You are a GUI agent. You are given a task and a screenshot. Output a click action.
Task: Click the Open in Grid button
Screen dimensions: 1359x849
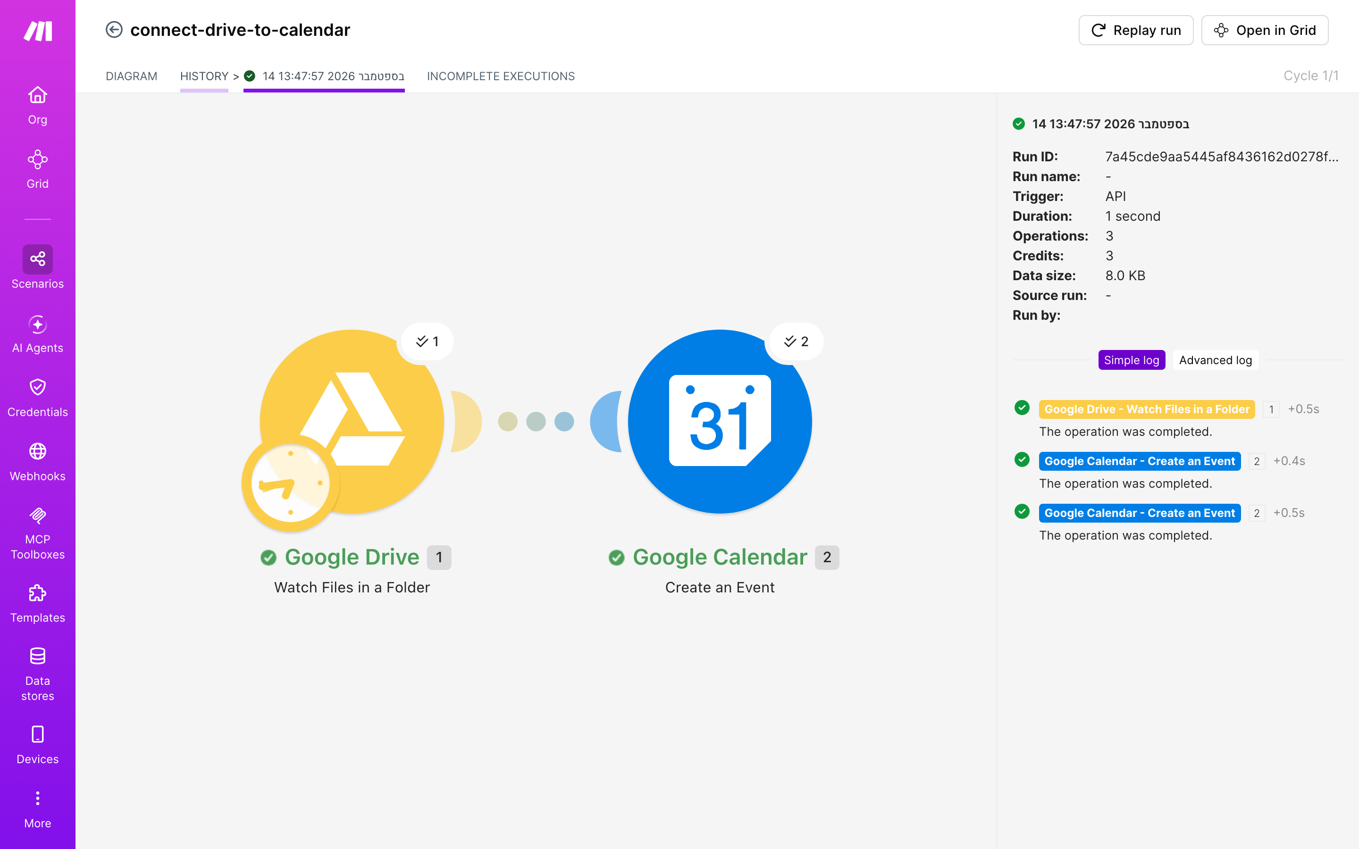point(1265,30)
